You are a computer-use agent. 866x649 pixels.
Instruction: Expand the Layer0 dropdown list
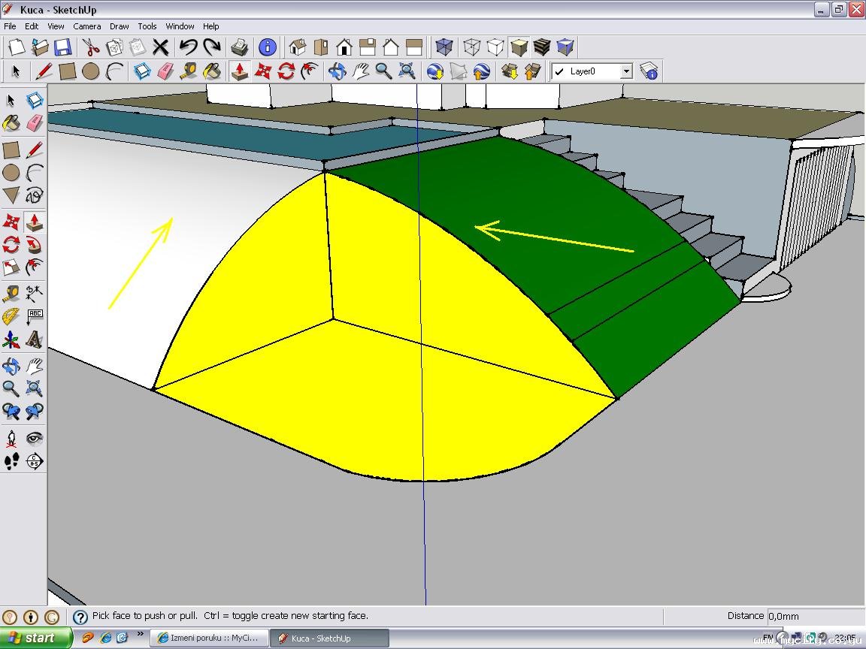(625, 71)
